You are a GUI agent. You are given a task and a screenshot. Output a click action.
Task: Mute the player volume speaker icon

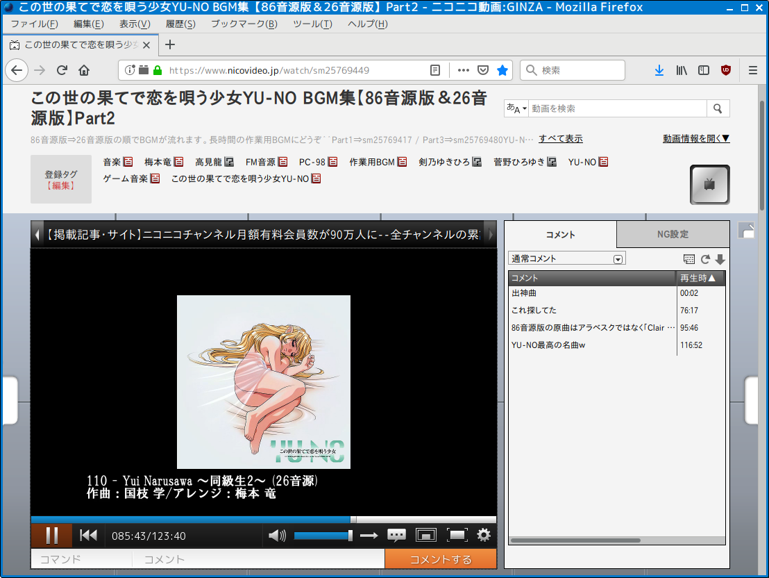coord(277,535)
